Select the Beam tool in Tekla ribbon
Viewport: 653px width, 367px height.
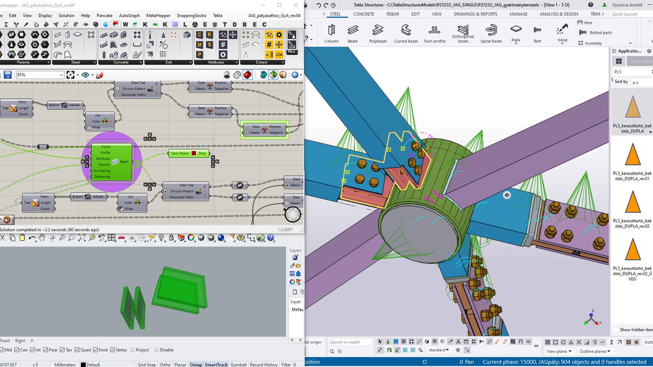[x=353, y=34]
